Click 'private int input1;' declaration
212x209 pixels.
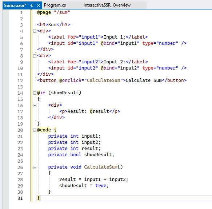(74, 136)
